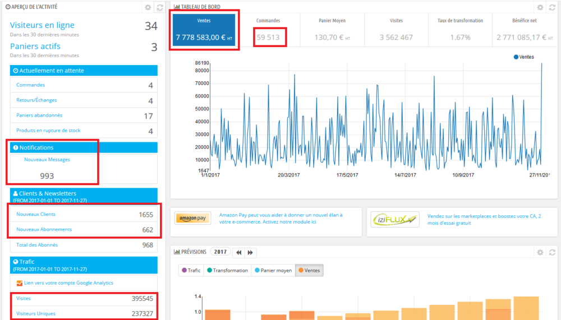The image size is (561, 320).
Task: Go to previous year in Prévisions
Action: point(238,252)
